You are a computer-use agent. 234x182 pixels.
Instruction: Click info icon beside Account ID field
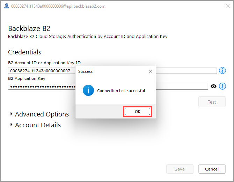[222, 70]
